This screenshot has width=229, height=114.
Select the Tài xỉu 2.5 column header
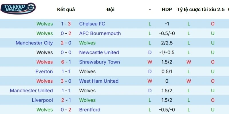[x=213, y=9]
